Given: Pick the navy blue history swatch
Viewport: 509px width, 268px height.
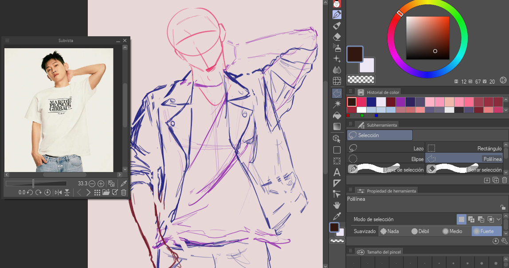Looking at the screenshot, I should [x=371, y=102].
